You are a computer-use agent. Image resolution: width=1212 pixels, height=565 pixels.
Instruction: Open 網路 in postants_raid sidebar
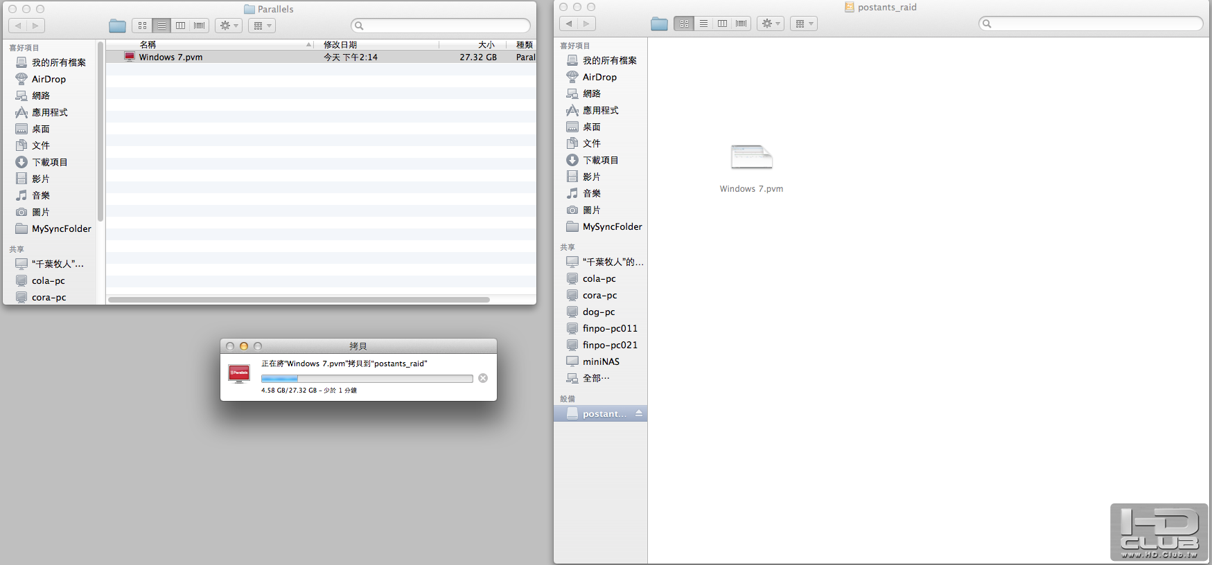(x=584, y=93)
